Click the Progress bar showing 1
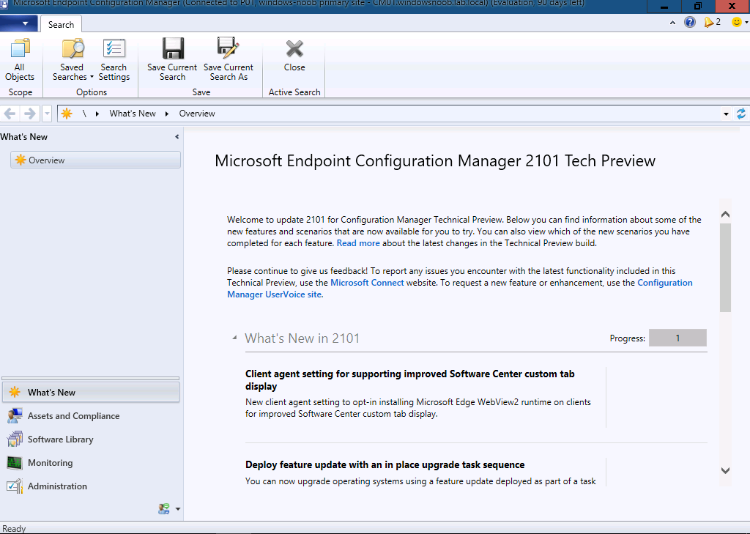This screenshot has height=534, width=750. 677,338
